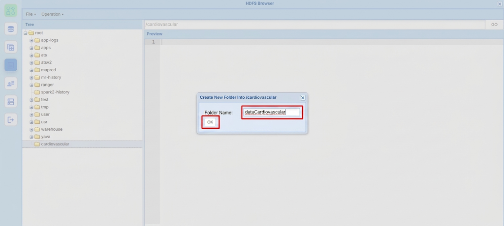Expand the mapred folder node
Screen dimensions: 504x226
click(31, 70)
